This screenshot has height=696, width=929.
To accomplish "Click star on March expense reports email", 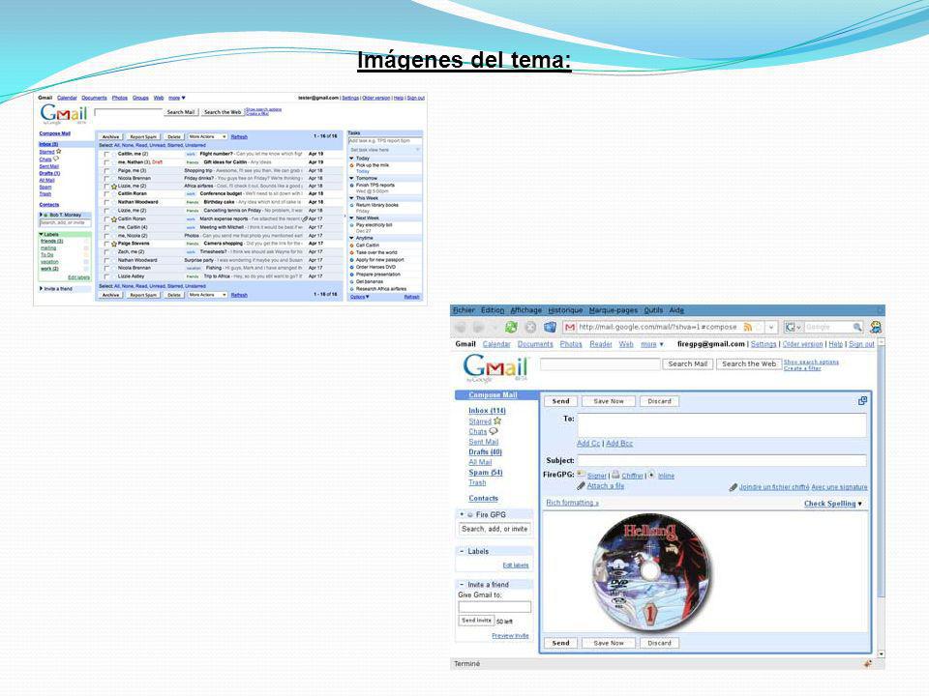I will click(x=114, y=219).
